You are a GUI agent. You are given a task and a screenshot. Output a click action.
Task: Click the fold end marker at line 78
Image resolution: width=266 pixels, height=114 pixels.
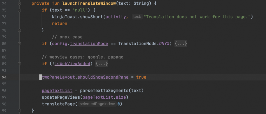click(19, 30)
